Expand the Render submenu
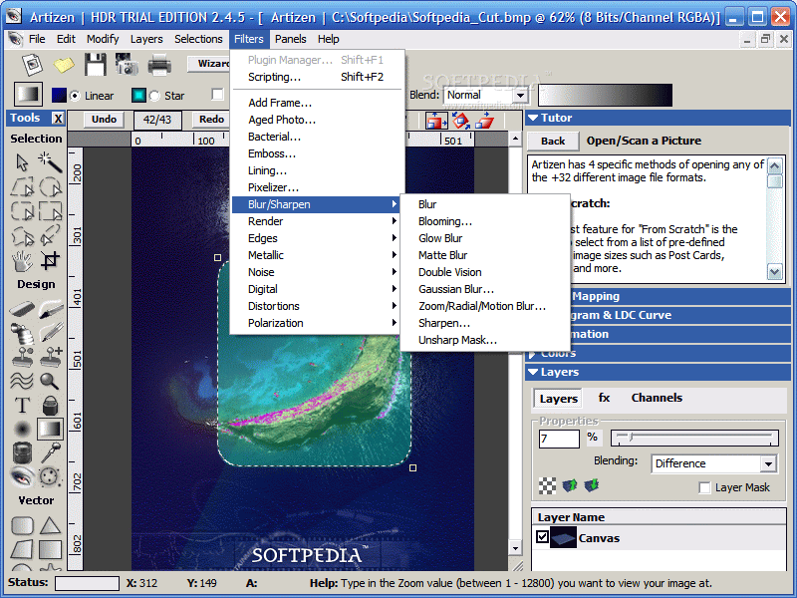 (x=315, y=221)
